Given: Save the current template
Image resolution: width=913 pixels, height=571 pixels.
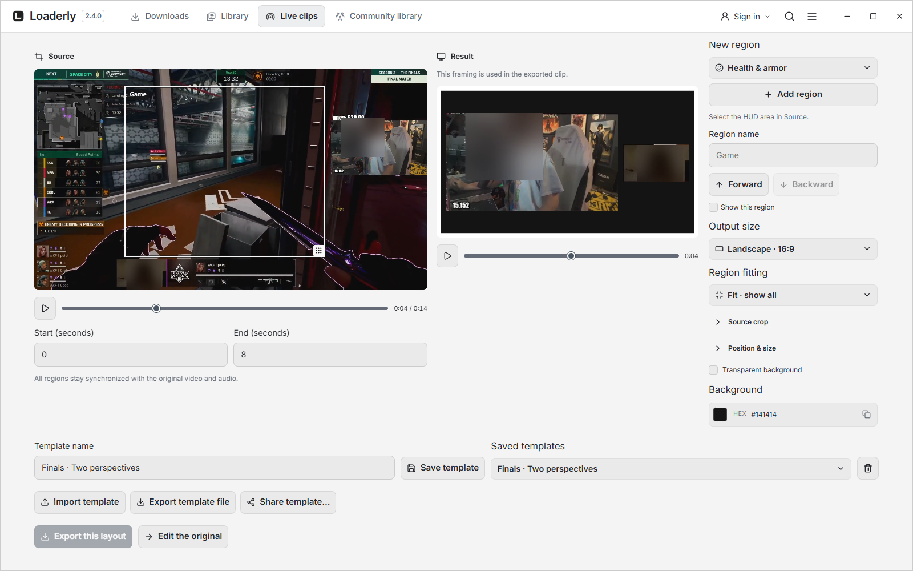Looking at the screenshot, I should 443,468.
